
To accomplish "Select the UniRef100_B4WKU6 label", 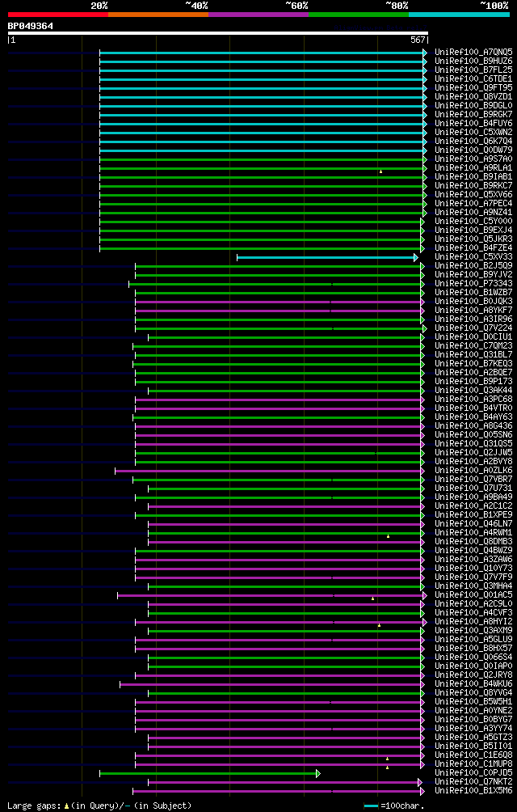I will tap(473, 684).
